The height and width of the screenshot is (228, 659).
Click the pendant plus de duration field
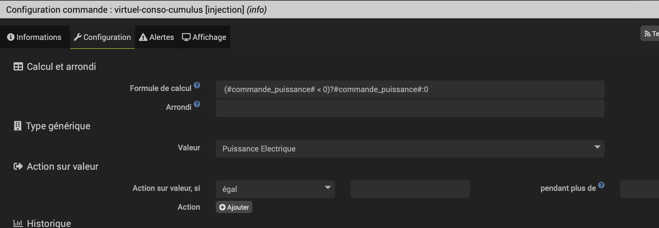point(639,189)
